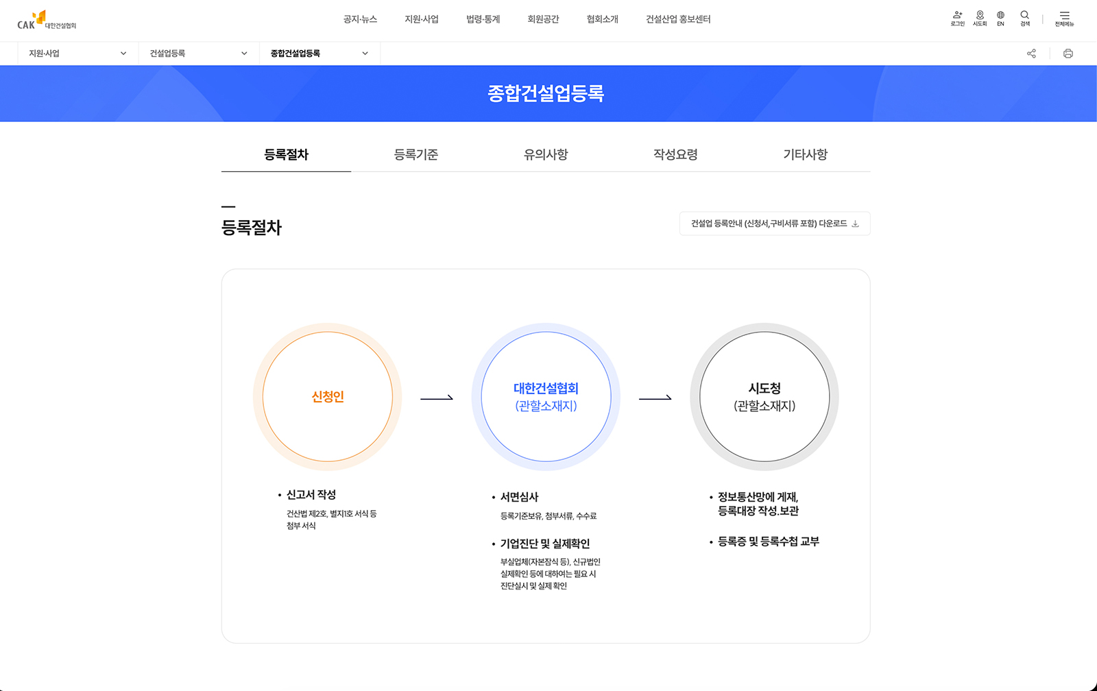Open the 시도회 location icon

[x=980, y=19]
